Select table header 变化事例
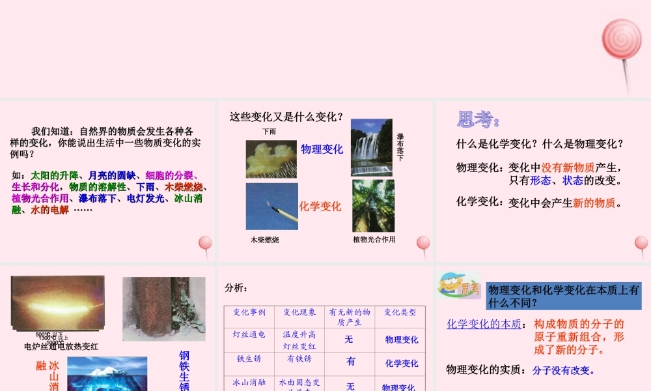This screenshot has height=391, width=651. (249, 312)
